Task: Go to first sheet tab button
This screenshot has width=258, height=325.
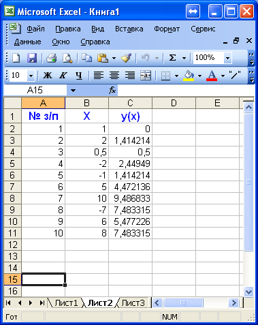Action: [x=8, y=303]
